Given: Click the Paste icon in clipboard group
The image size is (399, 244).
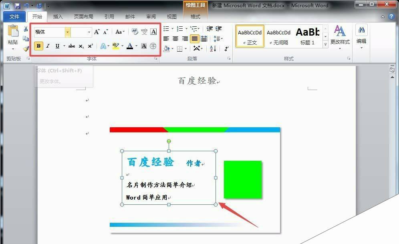Looking at the screenshot, I should [13, 31].
